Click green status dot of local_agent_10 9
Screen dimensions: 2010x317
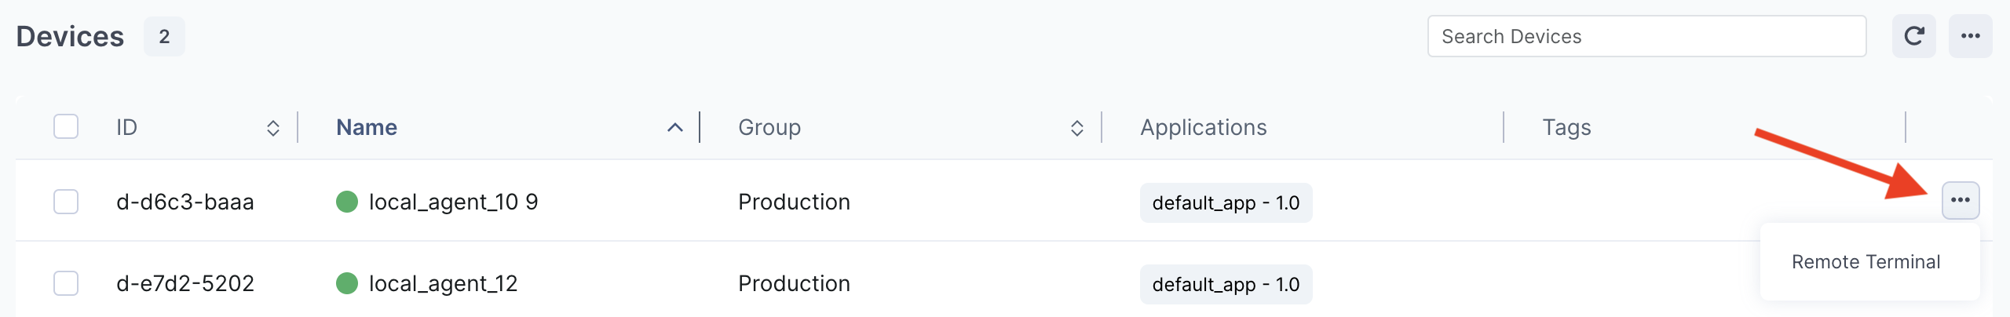click(347, 202)
